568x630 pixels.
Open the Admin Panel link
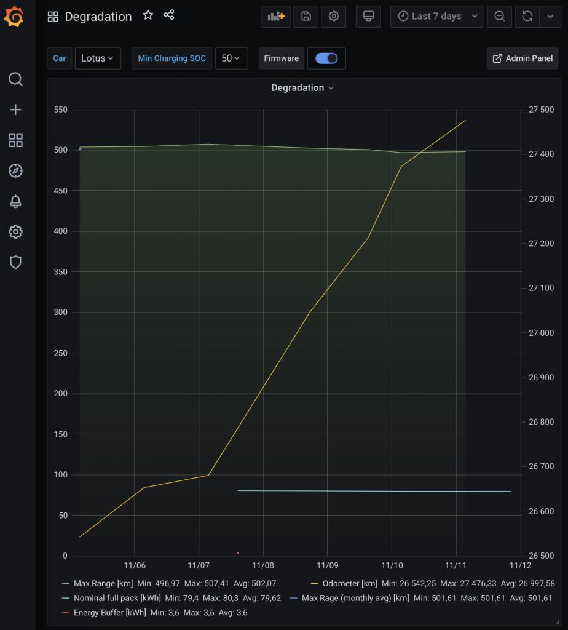[523, 58]
